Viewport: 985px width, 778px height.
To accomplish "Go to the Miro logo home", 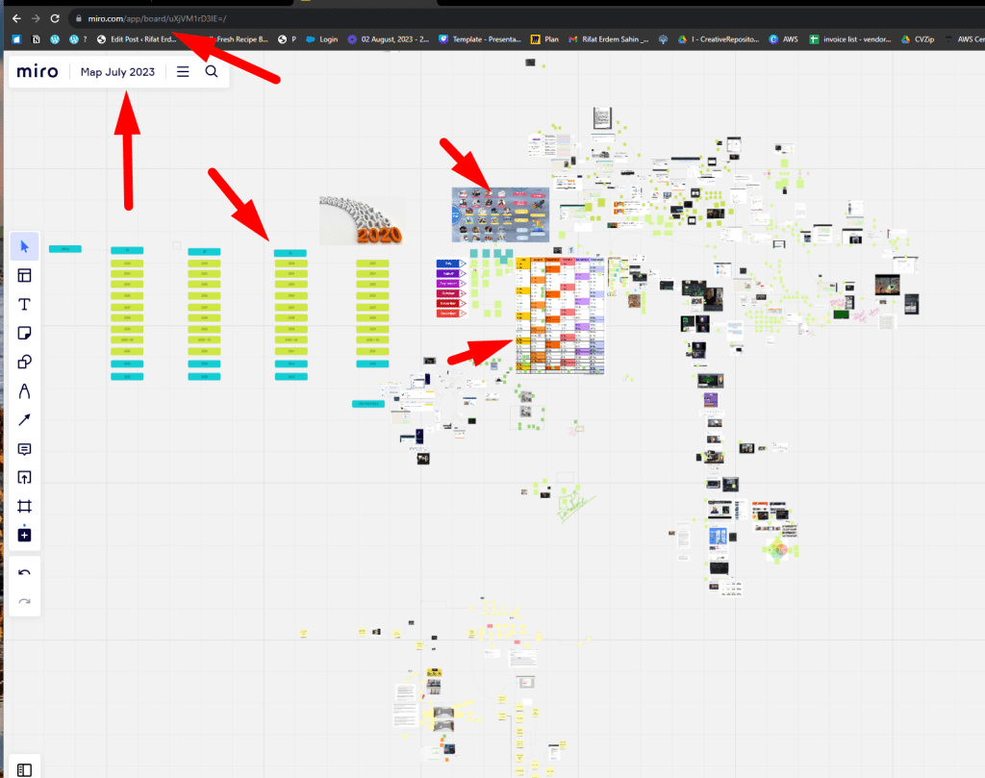I will (x=38, y=71).
